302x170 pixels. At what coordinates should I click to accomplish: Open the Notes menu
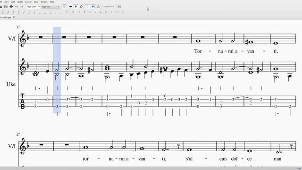pos(20,2)
